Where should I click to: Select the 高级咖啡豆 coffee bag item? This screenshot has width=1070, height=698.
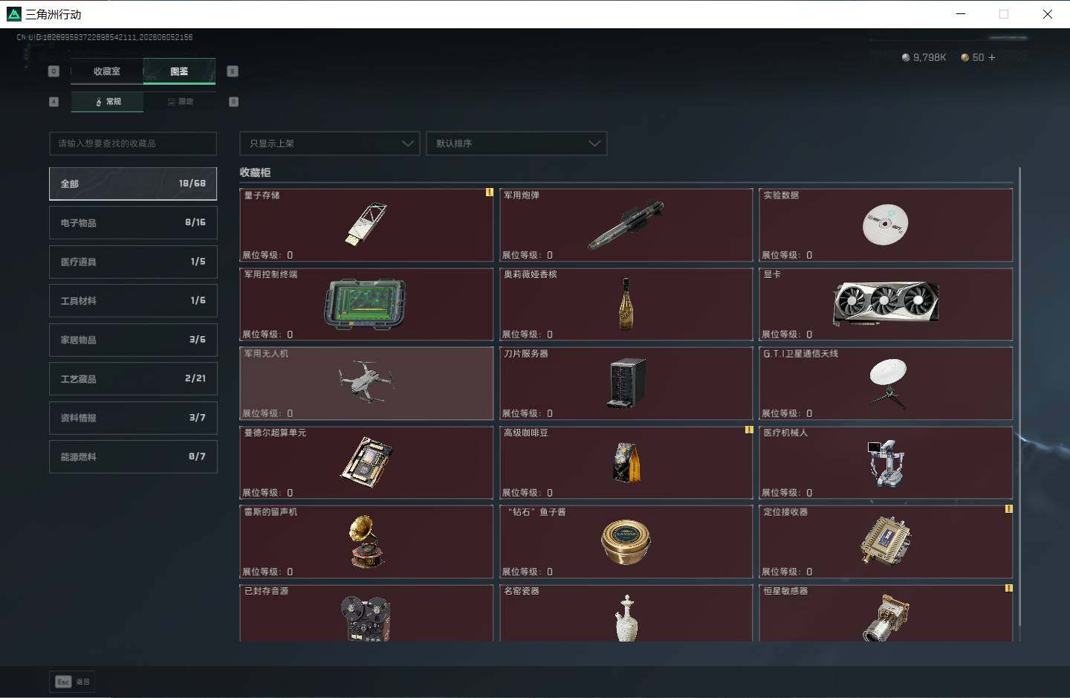(626, 462)
